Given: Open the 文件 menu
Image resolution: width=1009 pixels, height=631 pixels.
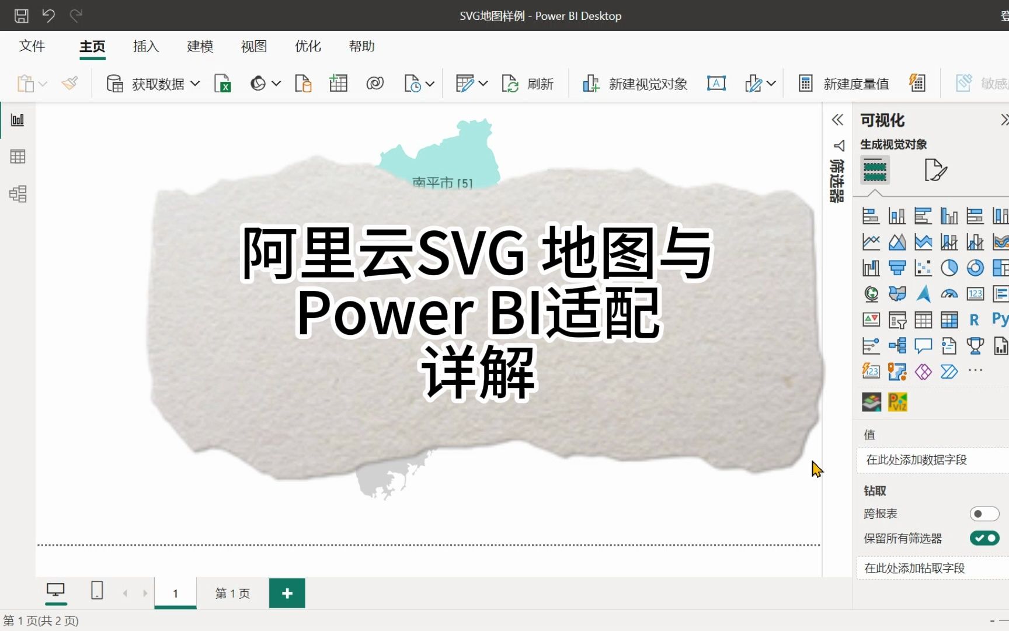Looking at the screenshot, I should coord(32,46).
